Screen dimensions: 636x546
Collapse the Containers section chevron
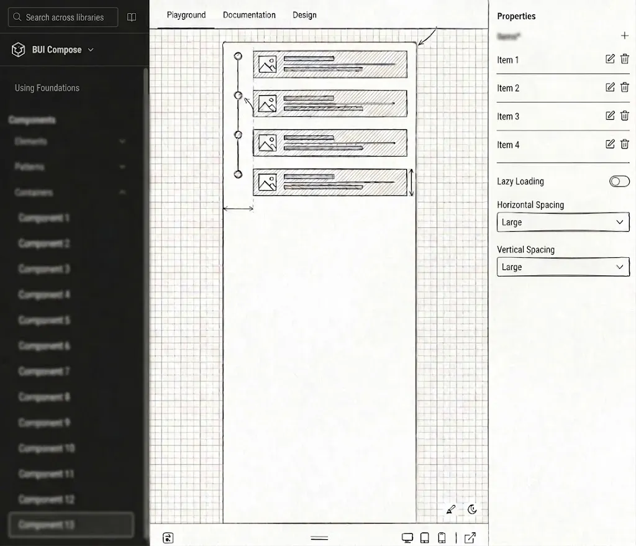click(x=122, y=193)
